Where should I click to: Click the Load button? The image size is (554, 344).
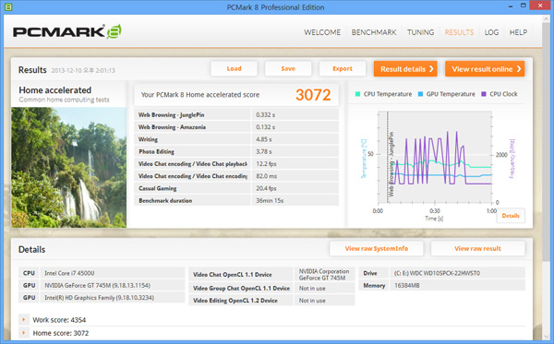click(x=234, y=69)
